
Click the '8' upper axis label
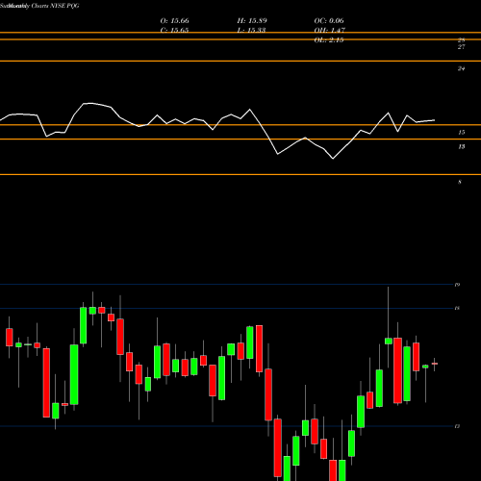click(460, 182)
